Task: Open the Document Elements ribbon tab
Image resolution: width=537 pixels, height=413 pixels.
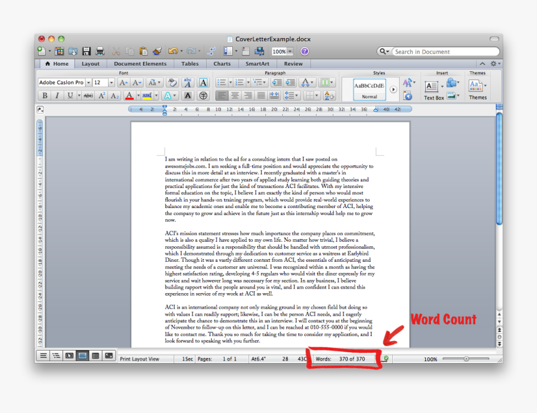Action: click(140, 63)
